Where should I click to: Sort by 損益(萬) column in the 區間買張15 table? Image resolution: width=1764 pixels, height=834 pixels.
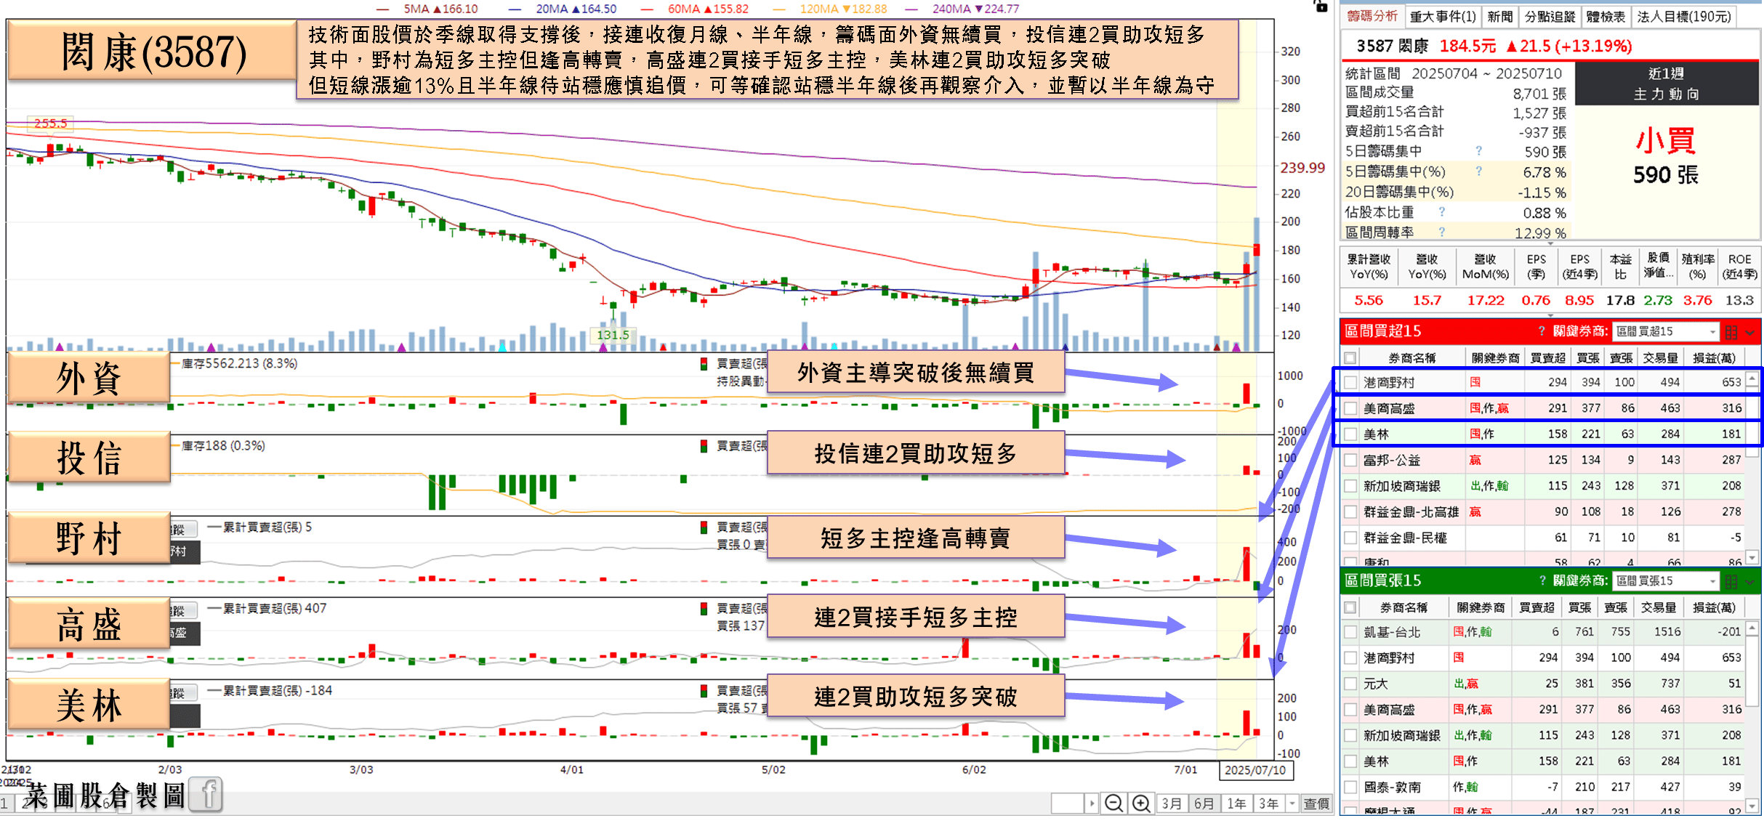coord(1714,607)
